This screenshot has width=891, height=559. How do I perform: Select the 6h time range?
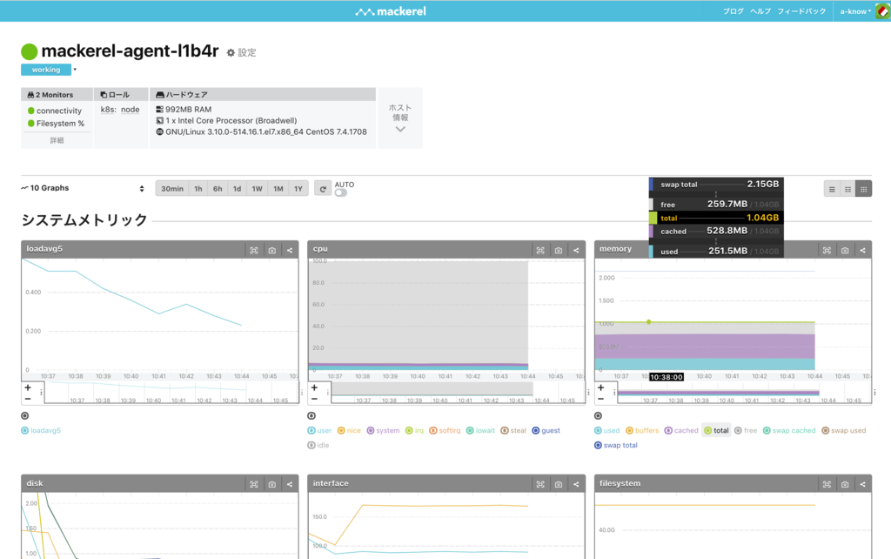(x=218, y=189)
